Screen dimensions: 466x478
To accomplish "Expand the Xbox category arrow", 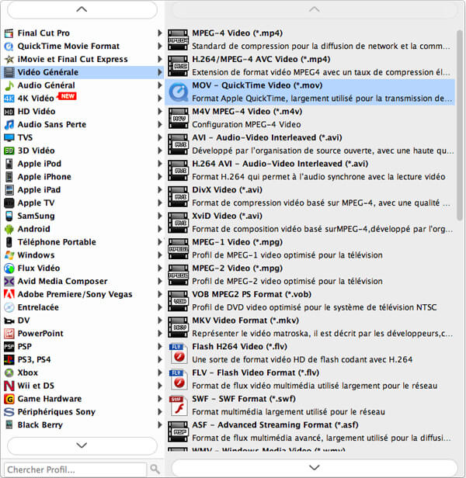I will (x=160, y=373).
